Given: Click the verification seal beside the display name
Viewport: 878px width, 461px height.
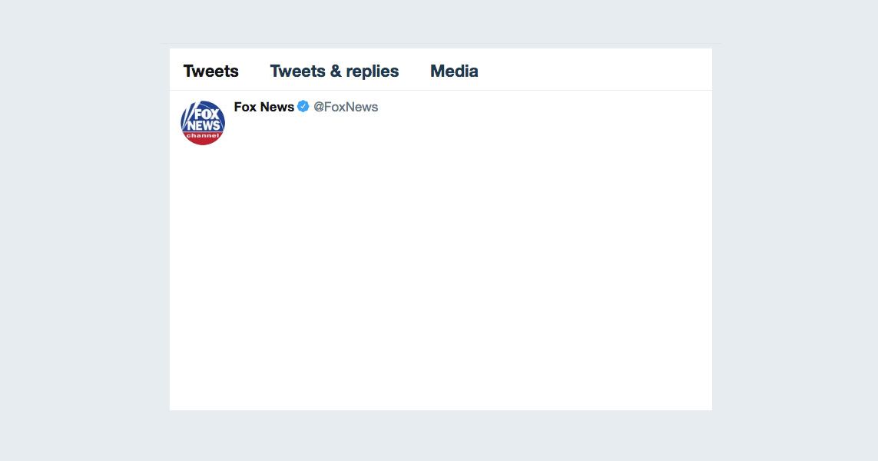Looking at the screenshot, I should [x=302, y=107].
